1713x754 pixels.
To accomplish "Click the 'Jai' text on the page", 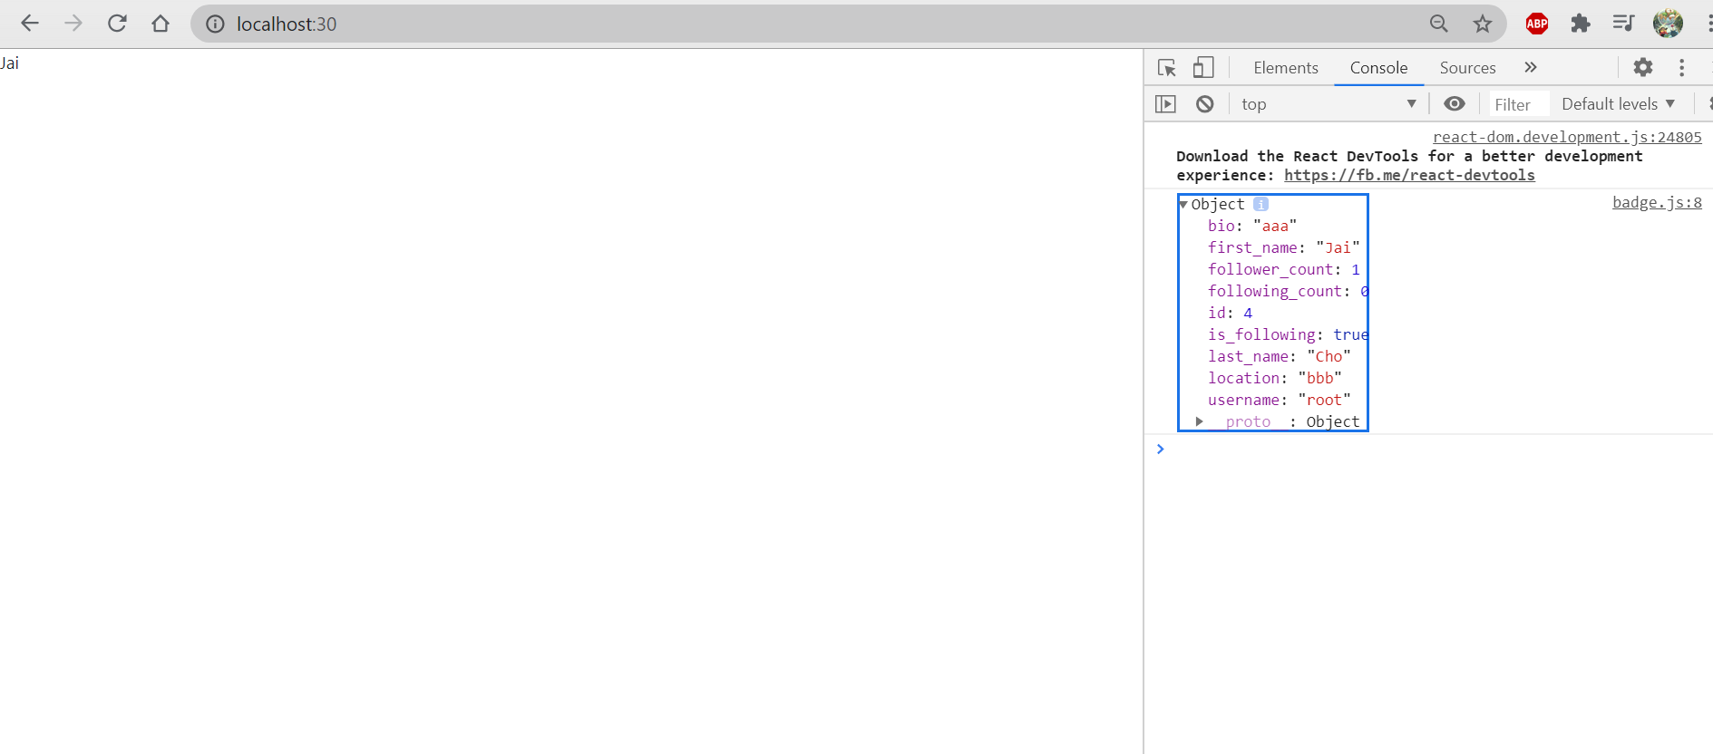I will point(9,63).
